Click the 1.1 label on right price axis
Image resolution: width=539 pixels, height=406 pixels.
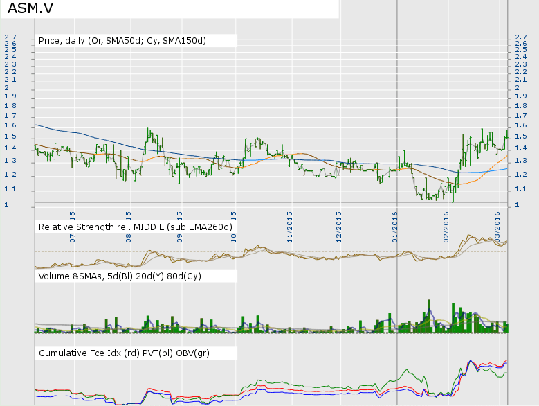(522, 191)
